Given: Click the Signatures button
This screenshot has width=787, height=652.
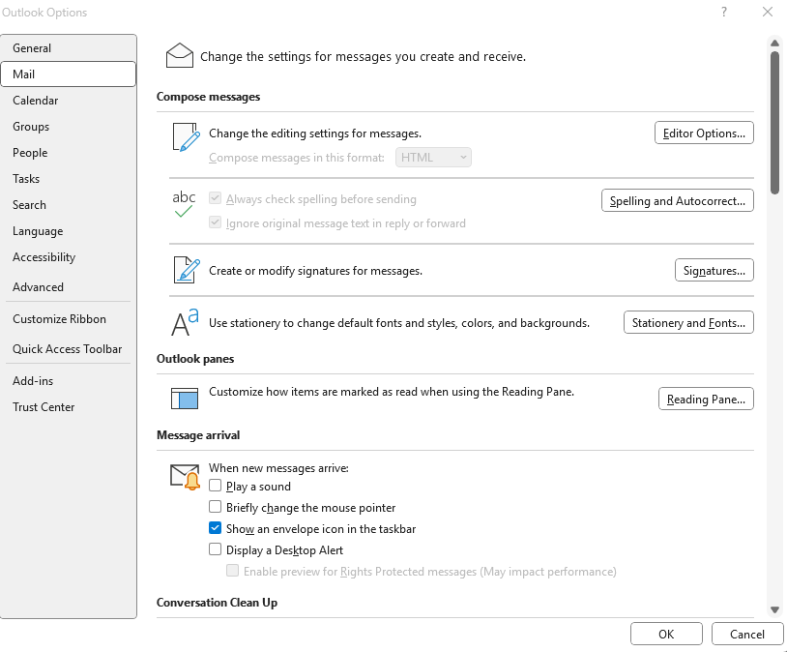Looking at the screenshot, I should point(714,271).
